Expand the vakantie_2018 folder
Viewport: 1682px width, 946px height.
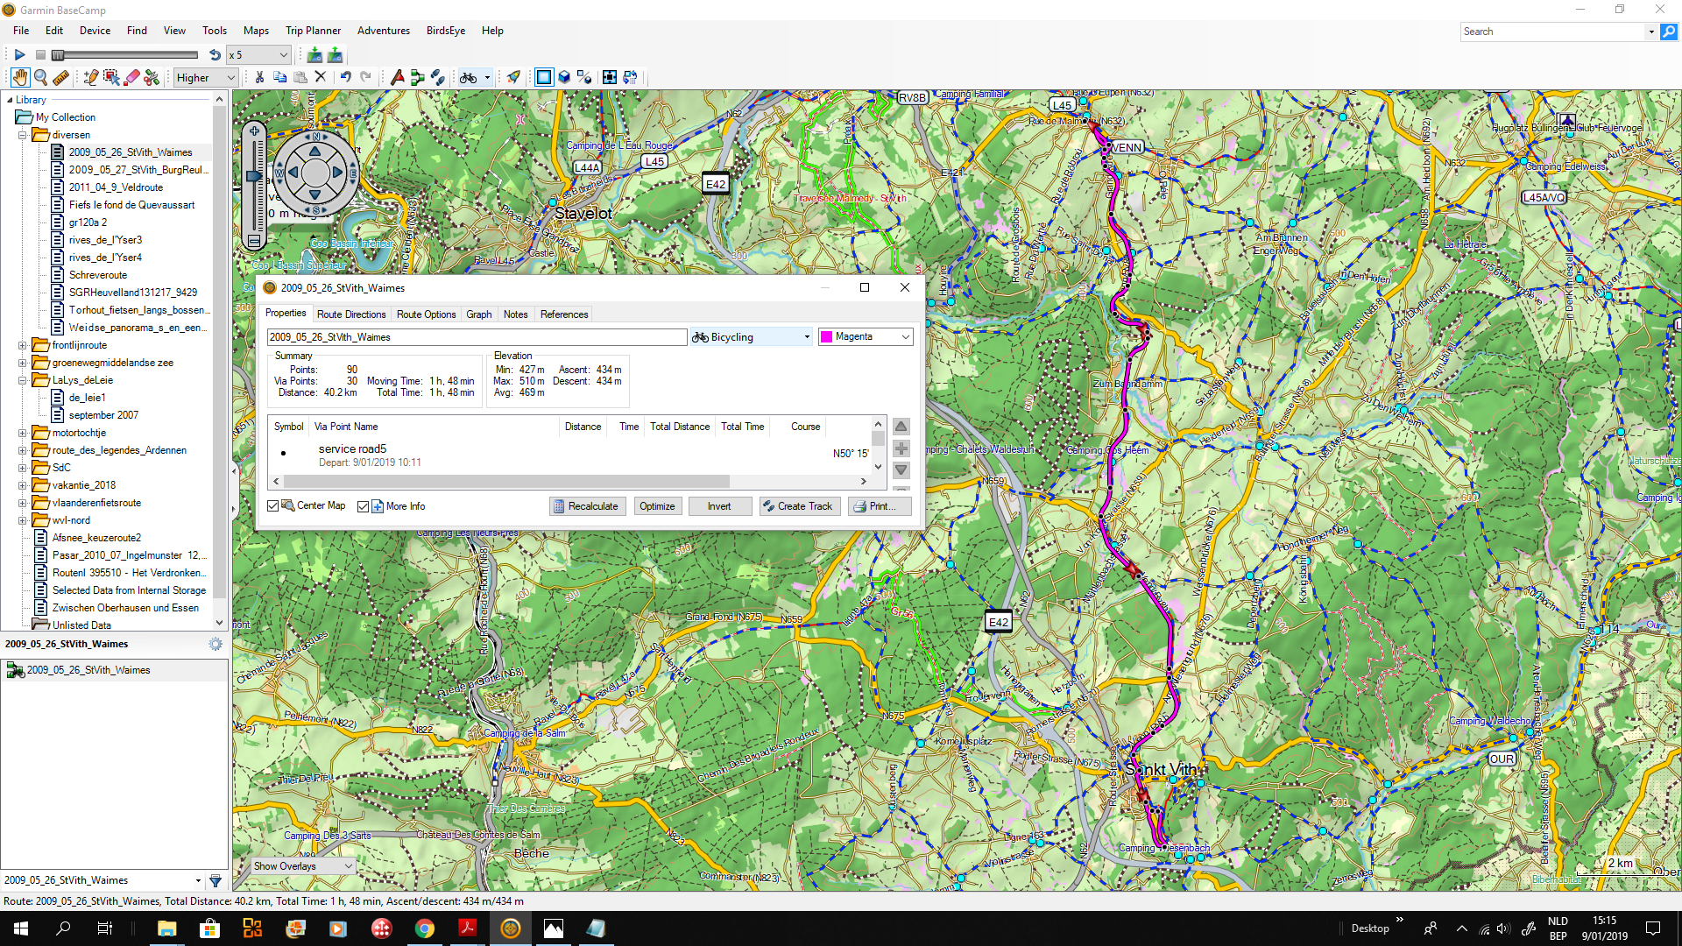[23, 485]
